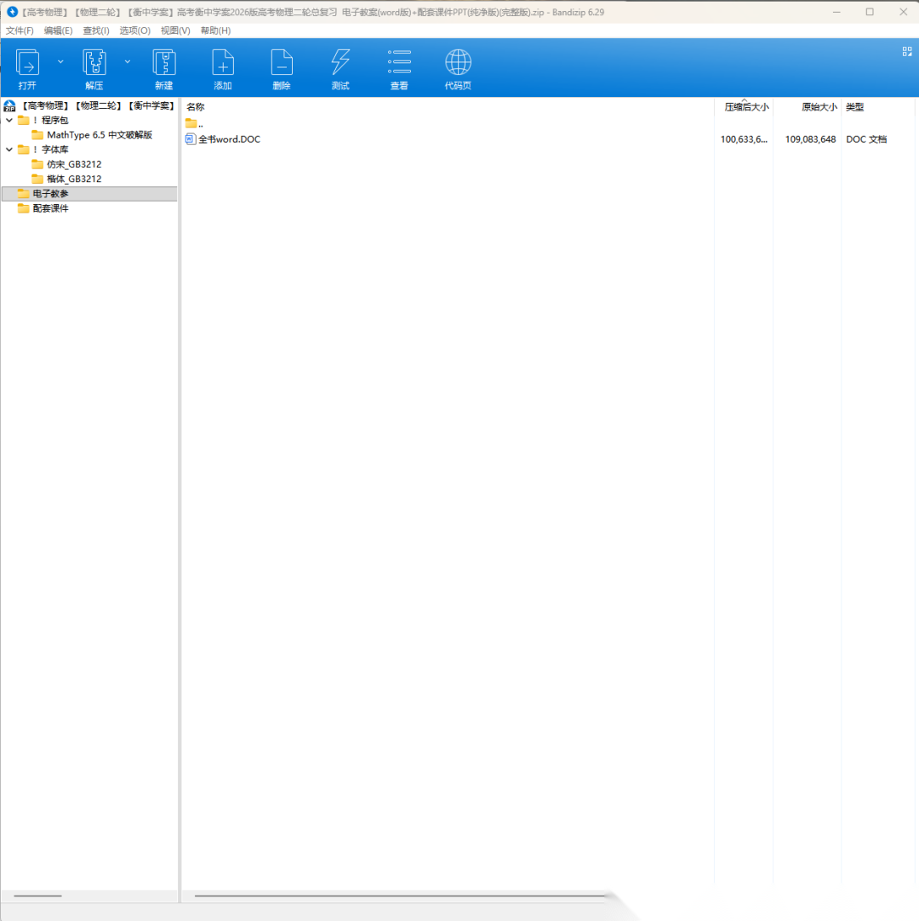Select the 配套课件 folder in tree
The height and width of the screenshot is (921, 919).
[x=50, y=208]
